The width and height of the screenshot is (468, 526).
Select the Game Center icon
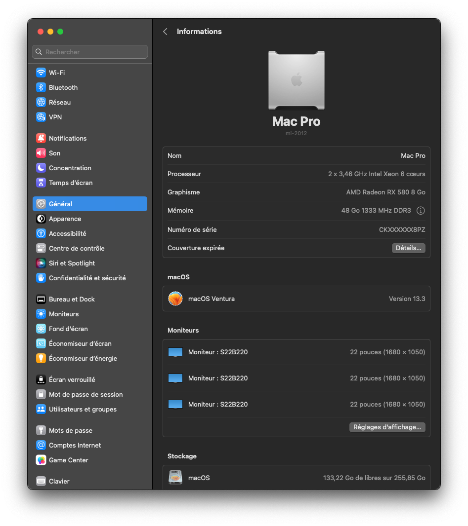41,460
